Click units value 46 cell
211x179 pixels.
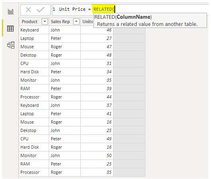click(97, 30)
